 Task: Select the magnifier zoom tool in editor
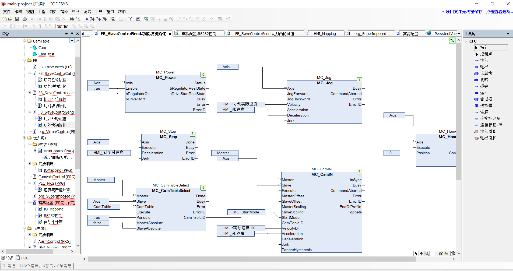[427, 254]
